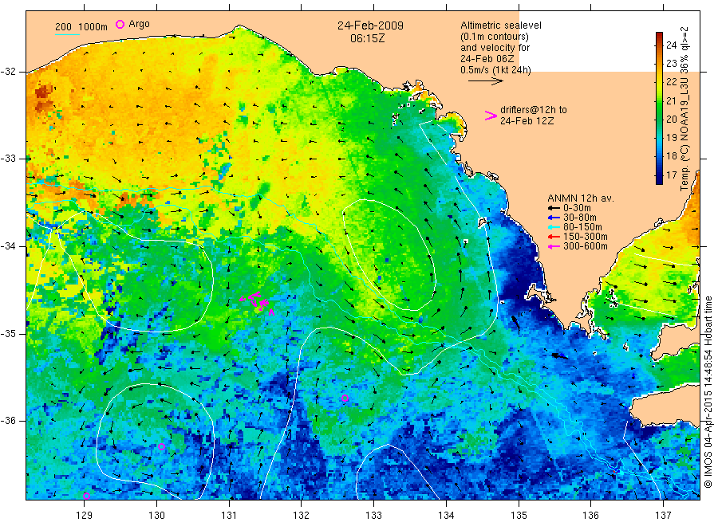Click the black 0-30m legend arrow
The width and height of the screenshot is (718, 526).
tap(554, 208)
